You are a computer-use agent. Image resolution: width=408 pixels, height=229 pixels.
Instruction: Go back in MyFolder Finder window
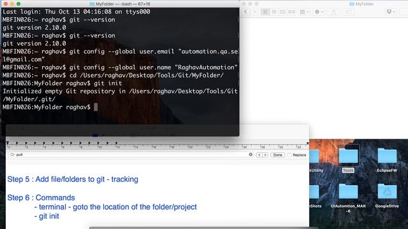click(x=245, y=11)
